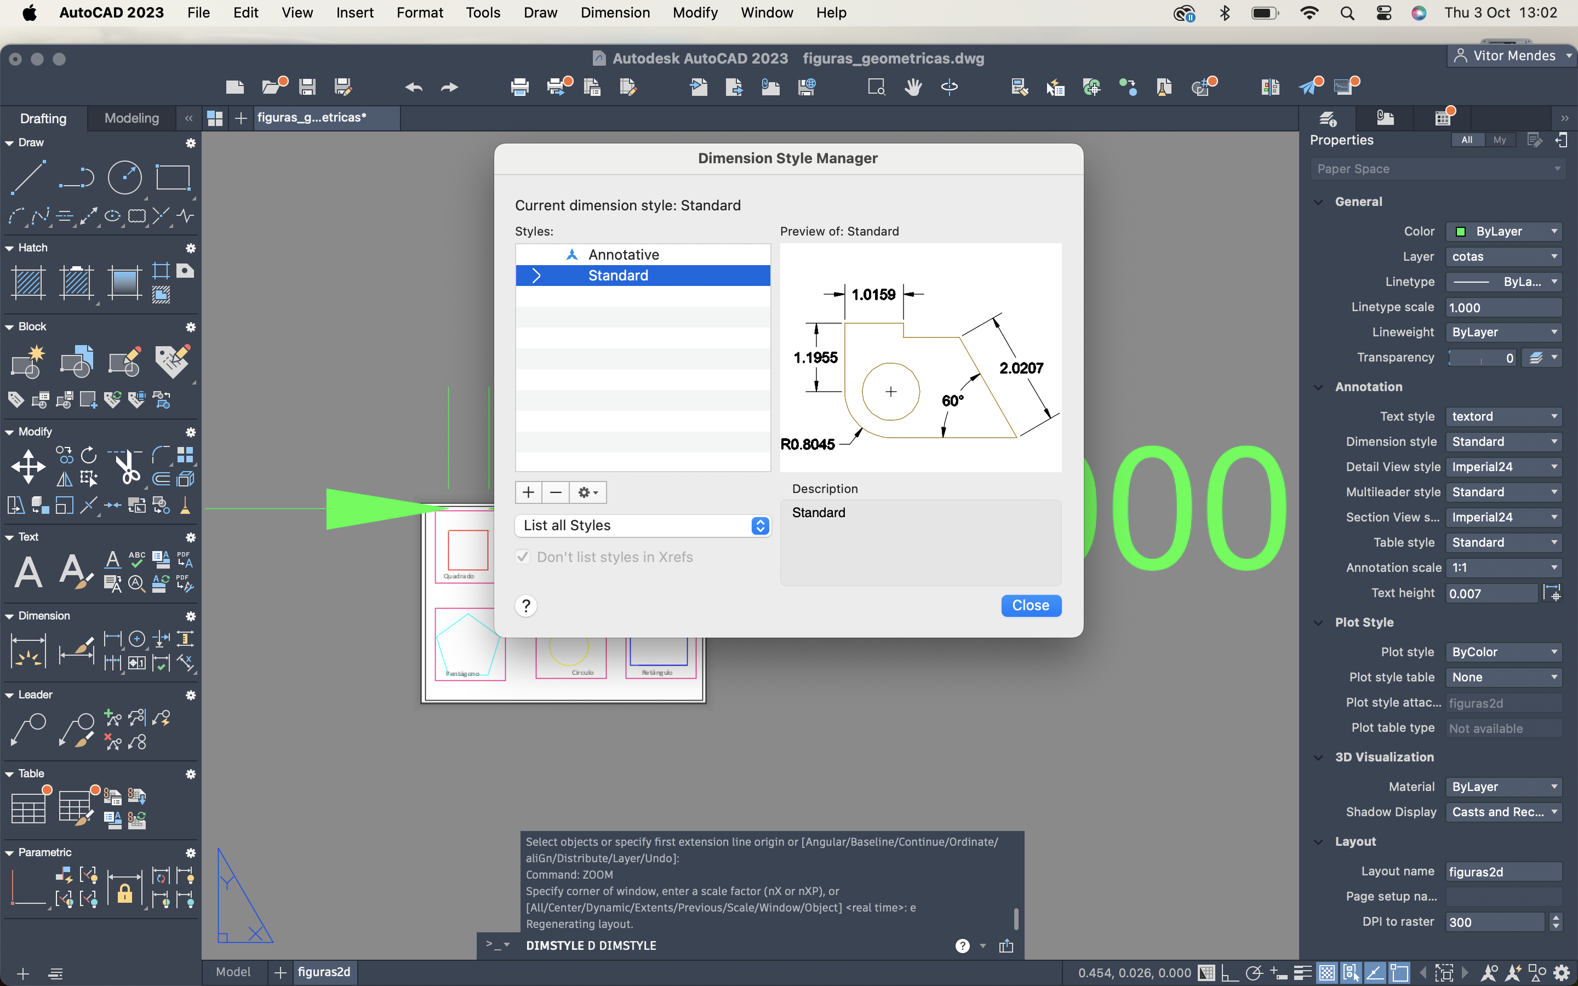Open the drawing settings gear in status bar
This screenshot has height=986, width=1578.
pyautogui.click(x=1562, y=973)
